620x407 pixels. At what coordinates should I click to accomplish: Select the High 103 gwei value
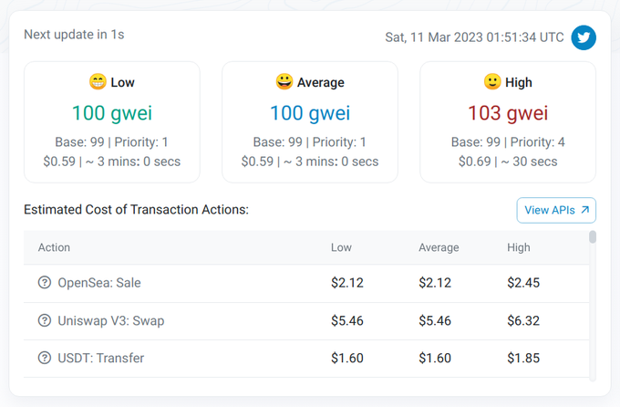point(508,113)
